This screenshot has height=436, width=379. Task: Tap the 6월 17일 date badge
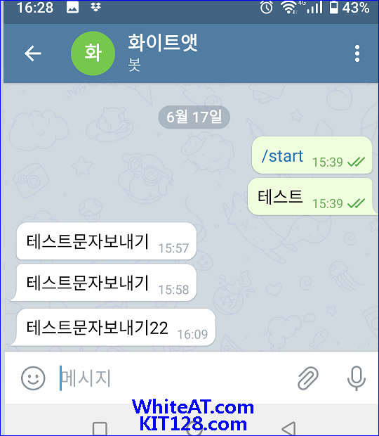(x=194, y=117)
